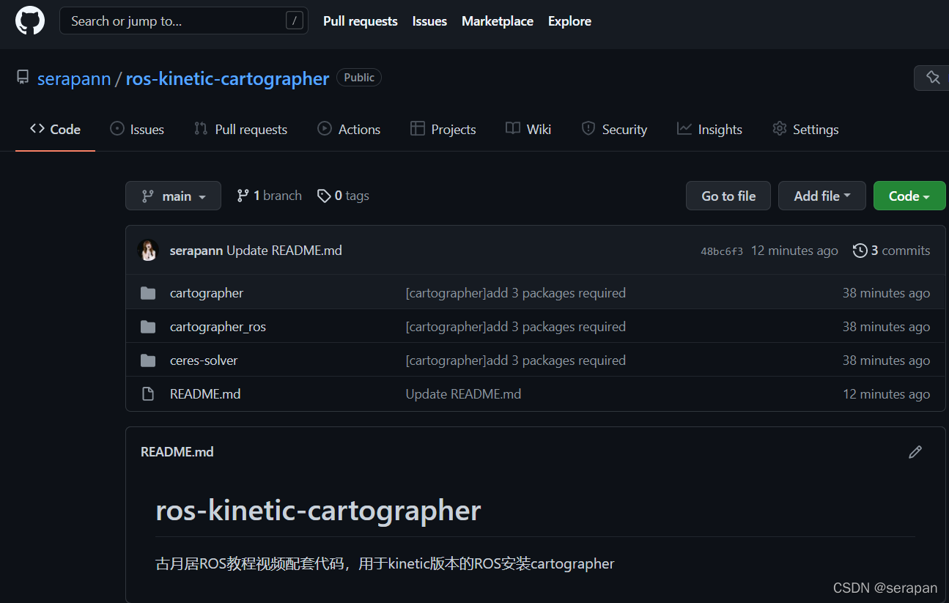View the 1 branch link

click(x=269, y=196)
